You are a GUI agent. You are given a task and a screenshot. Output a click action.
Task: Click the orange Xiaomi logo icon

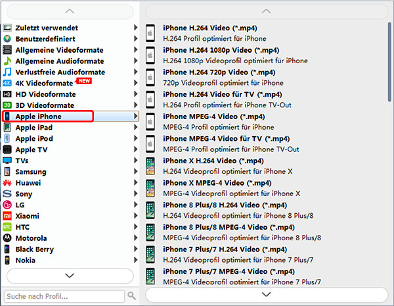[x=7, y=216]
